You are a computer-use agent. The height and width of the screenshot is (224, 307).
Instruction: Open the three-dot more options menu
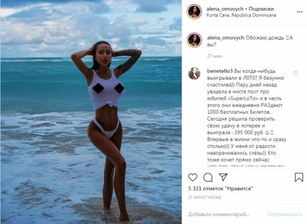point(300,12)
